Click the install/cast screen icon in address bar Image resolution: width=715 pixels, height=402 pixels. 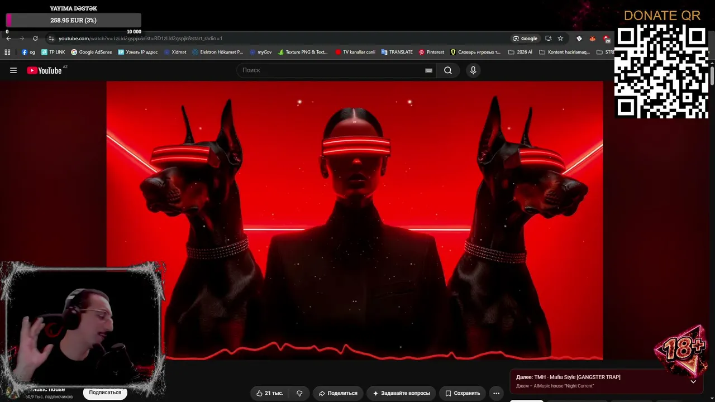point(548,39)
